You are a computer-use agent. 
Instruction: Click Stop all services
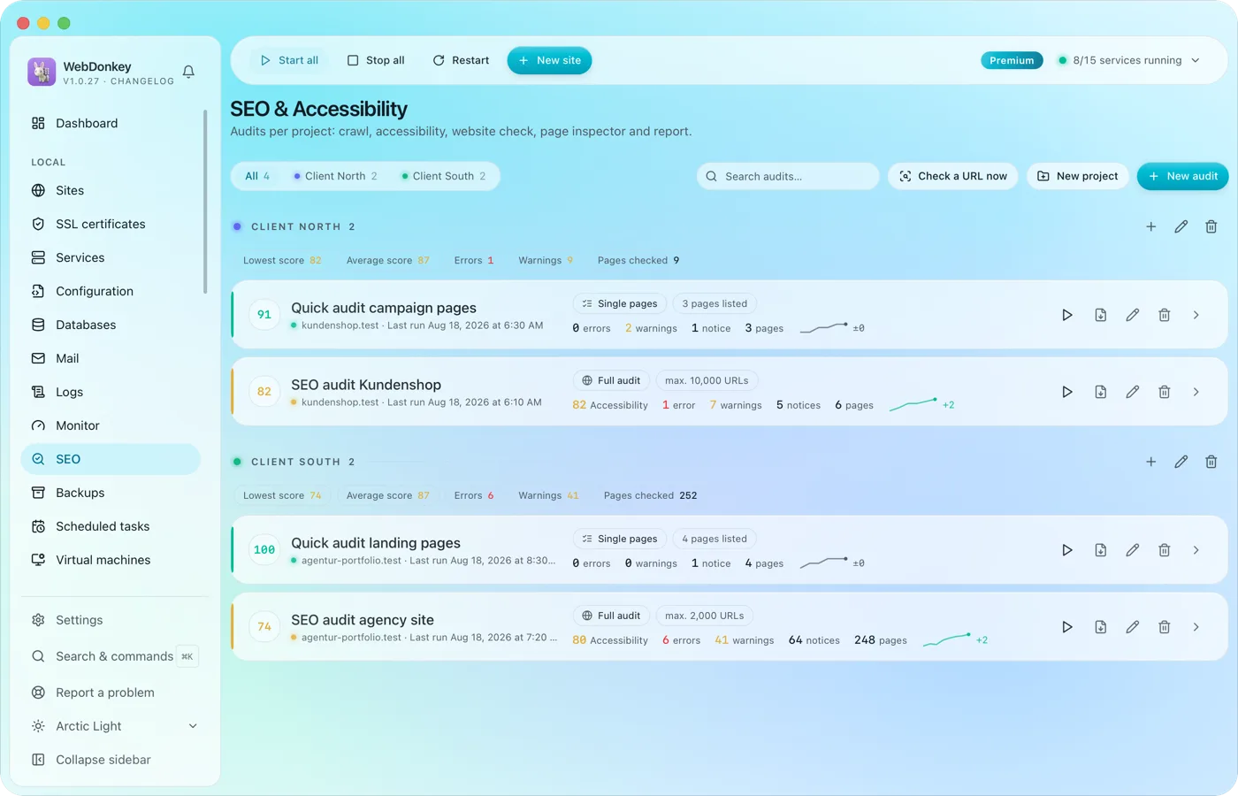click(376, 60)
